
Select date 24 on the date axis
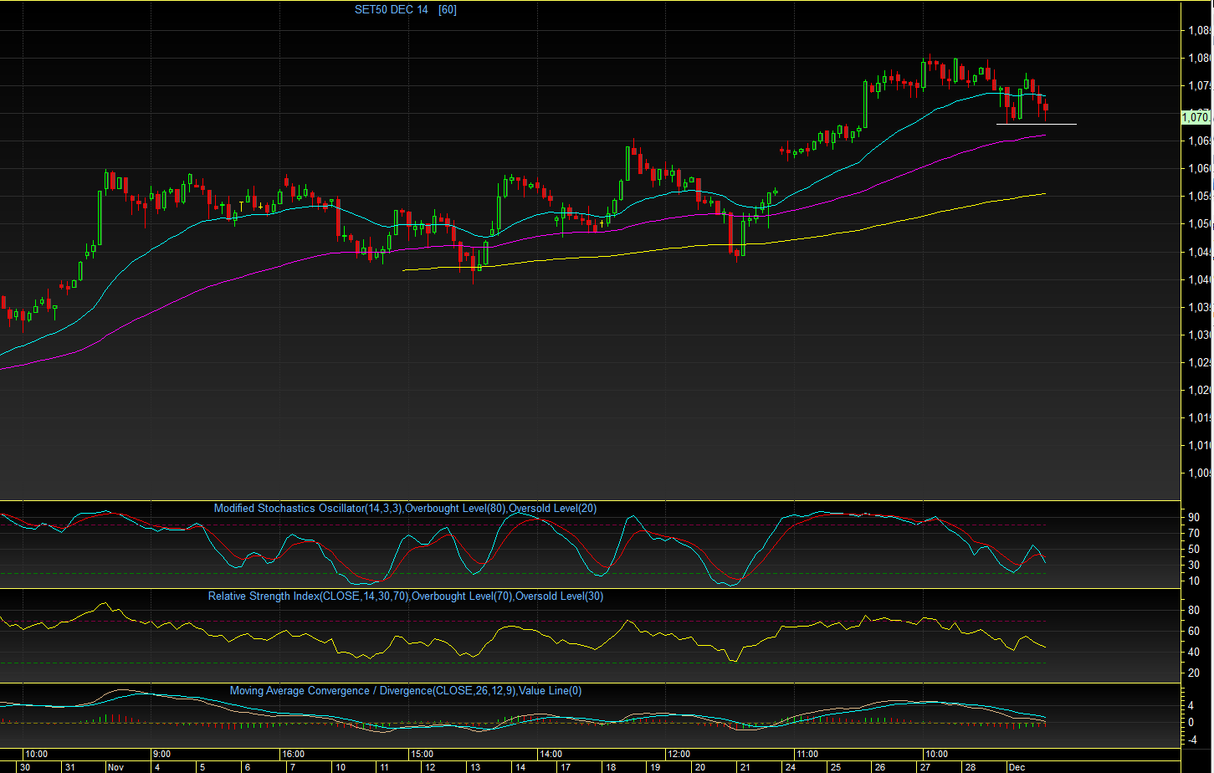791,767
